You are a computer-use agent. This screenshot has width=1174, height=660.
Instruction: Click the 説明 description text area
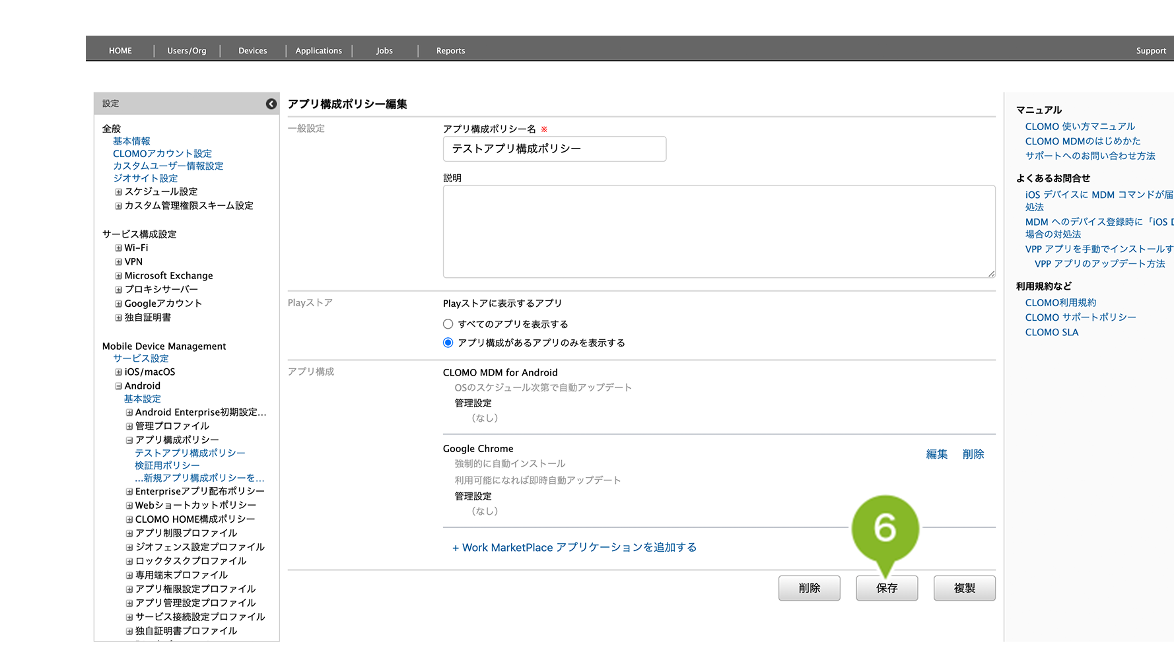pos(718,231)
